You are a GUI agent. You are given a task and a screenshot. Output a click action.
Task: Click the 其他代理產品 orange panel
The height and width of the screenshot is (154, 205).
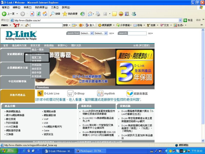click(x=17, y=96)
